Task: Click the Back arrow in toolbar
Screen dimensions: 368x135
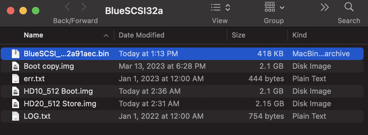Action: coord(68,7)
